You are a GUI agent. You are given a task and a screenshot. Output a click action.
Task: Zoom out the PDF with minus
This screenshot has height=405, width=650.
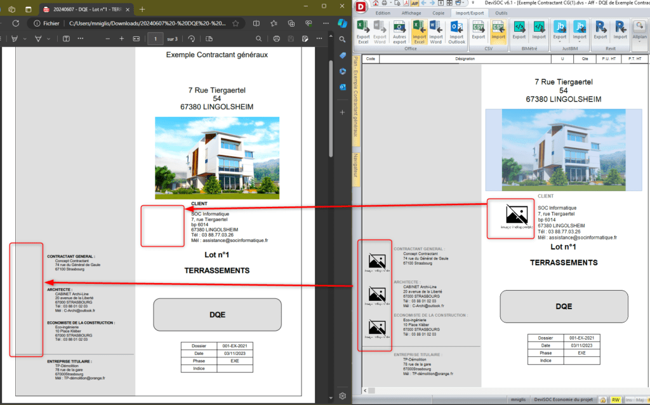[x=107, y=39]
